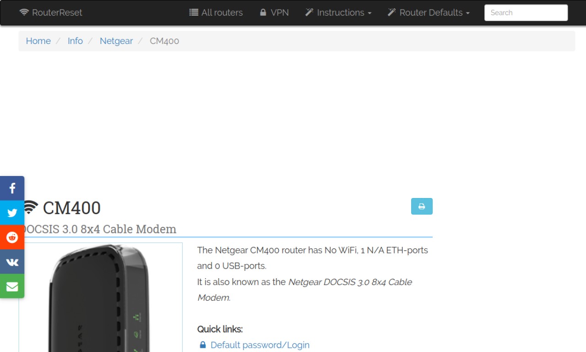
Task: Click the CM400 page heading
Action: pyautogui.click(x=71, y=208)
